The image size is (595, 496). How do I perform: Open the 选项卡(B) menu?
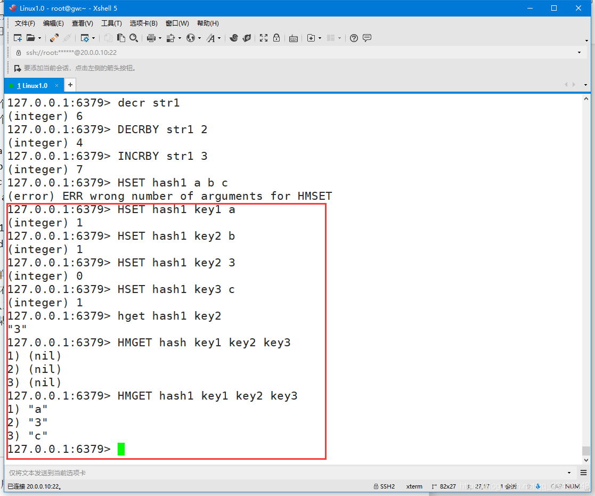[x=143, y=23]
